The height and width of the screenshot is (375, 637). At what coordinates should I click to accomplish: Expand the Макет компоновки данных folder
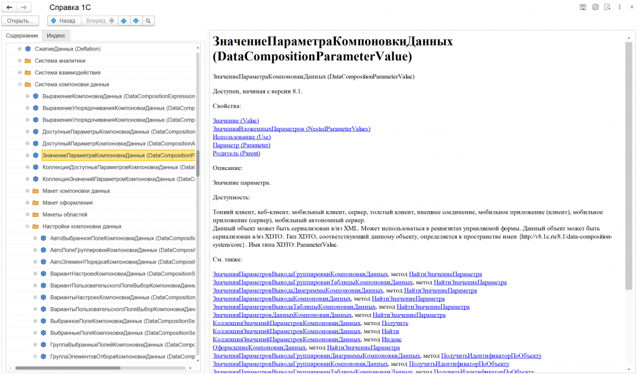click(x=27, y=191)
